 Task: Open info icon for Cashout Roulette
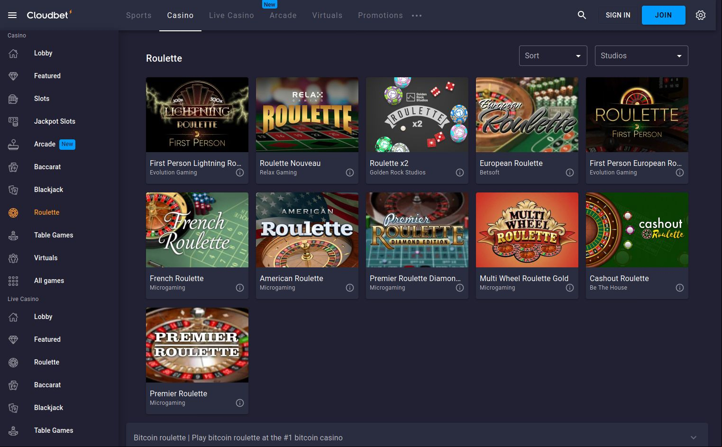coord(680,288)
